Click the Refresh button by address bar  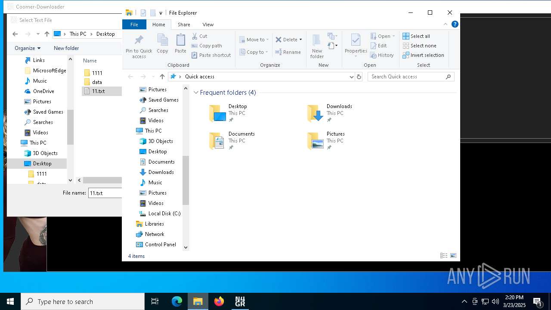pyautogui.click(x=359, y=77)
